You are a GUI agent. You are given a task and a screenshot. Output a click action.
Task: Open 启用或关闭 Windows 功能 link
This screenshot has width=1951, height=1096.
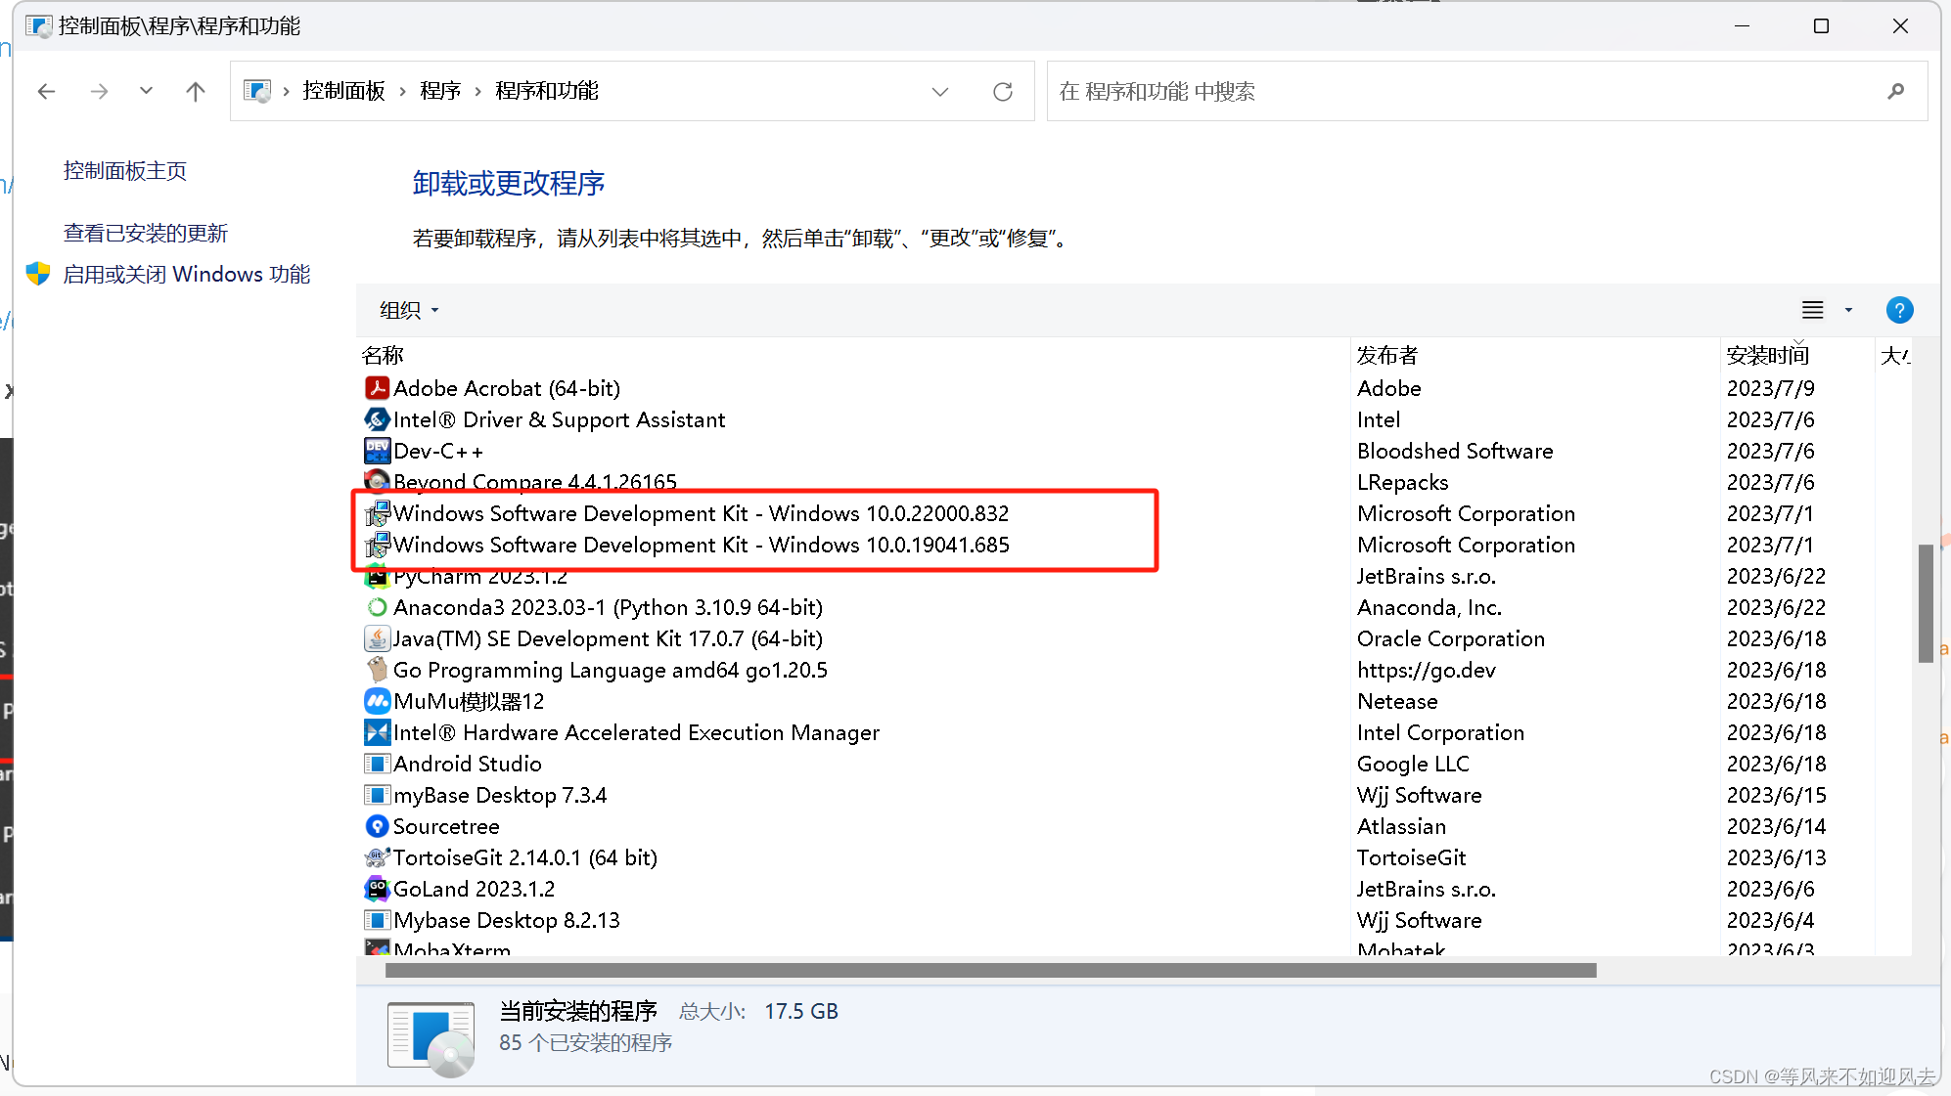tap(187, 274)
